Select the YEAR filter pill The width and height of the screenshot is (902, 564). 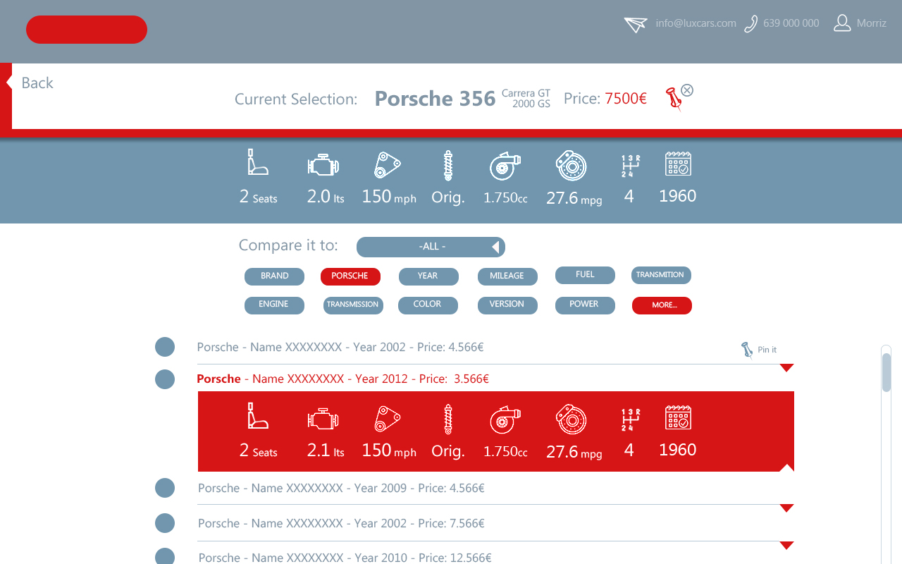coord(428,276)
